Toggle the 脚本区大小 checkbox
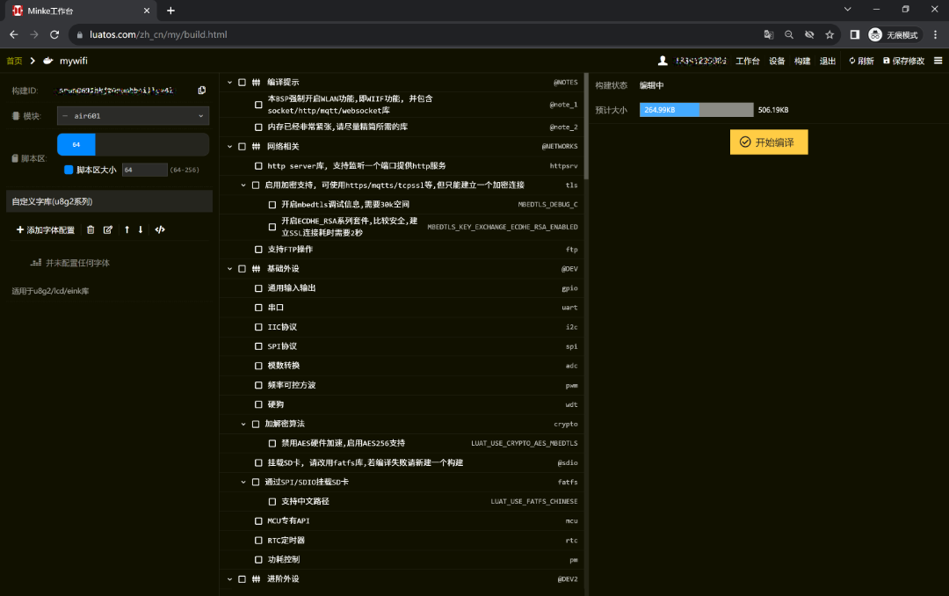 point(69,170)
